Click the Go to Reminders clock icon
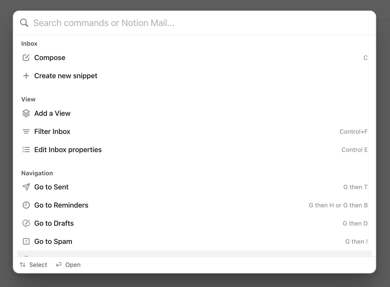390x287 pixels. pos(26,205)
